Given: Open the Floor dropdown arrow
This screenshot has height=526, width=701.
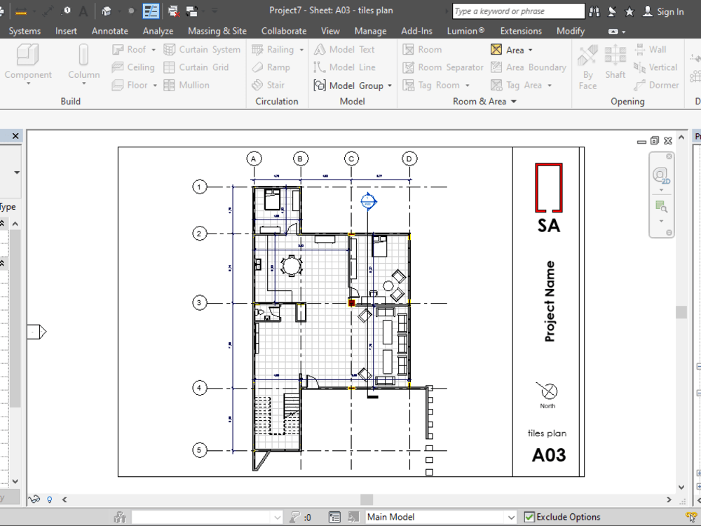Looking at the screenshot, I should point(155,85).
